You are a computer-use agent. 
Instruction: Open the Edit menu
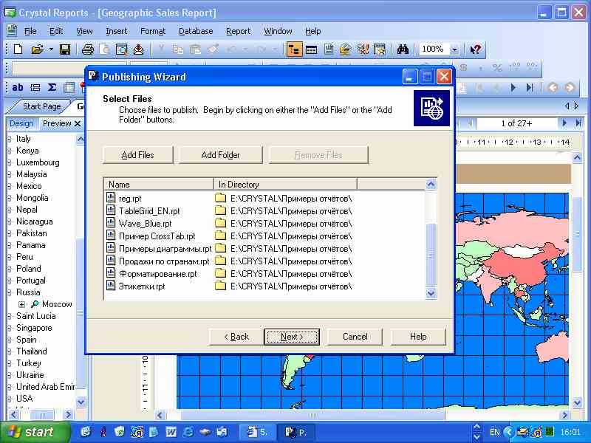click(56, 31)
